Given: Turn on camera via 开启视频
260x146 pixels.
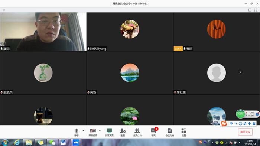Looking at the screenshot, I should (x=93, y=132).
